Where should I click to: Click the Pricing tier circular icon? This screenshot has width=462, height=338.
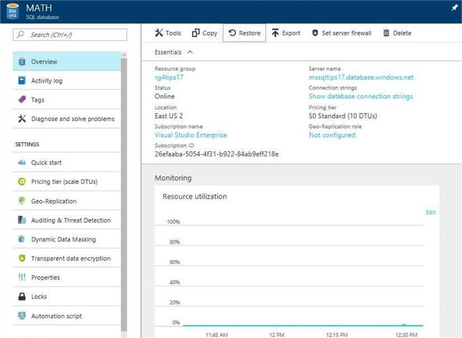tap(22, 181)
